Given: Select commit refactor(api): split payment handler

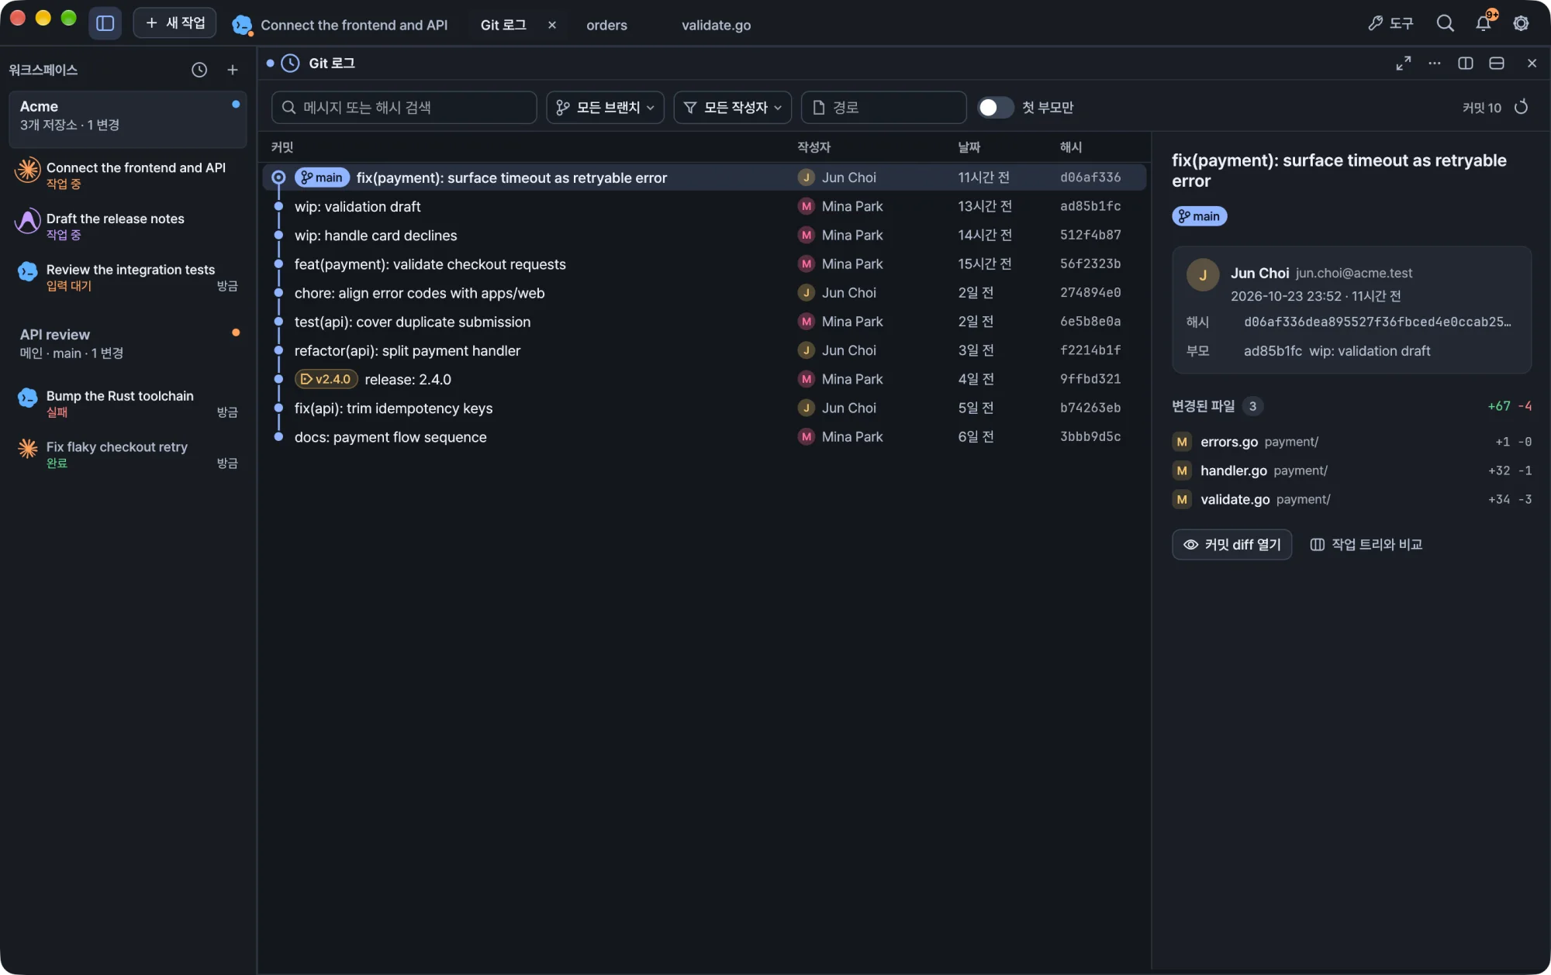Looking at the screenshot, I should 704,351.
